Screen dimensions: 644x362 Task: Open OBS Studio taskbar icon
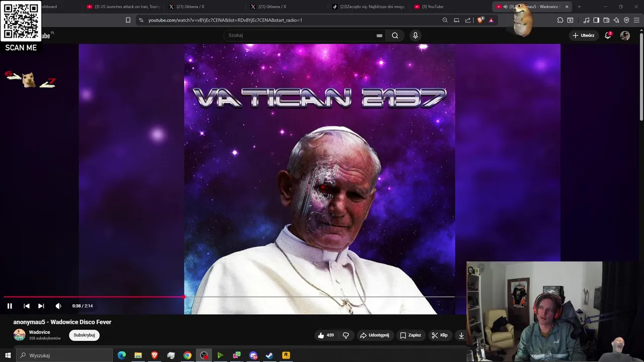click(x=204, y=355)
